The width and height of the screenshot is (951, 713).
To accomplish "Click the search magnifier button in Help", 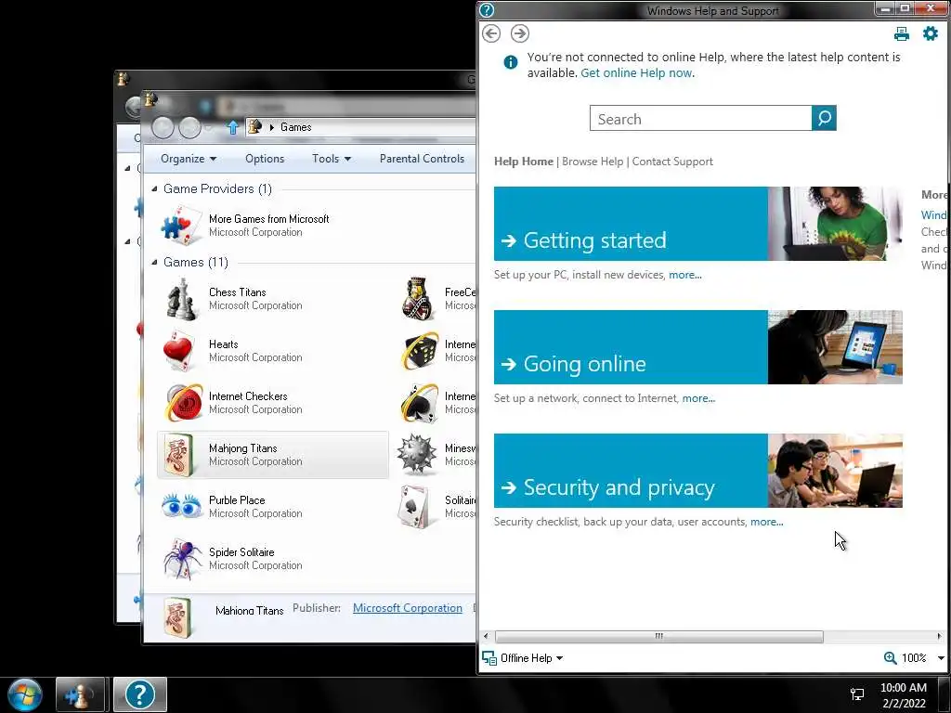I will [x=825, y=118].
